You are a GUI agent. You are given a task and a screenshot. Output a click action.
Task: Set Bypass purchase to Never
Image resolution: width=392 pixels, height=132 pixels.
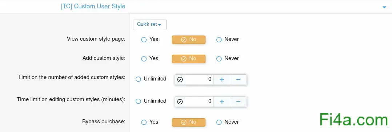coord(228,122)
